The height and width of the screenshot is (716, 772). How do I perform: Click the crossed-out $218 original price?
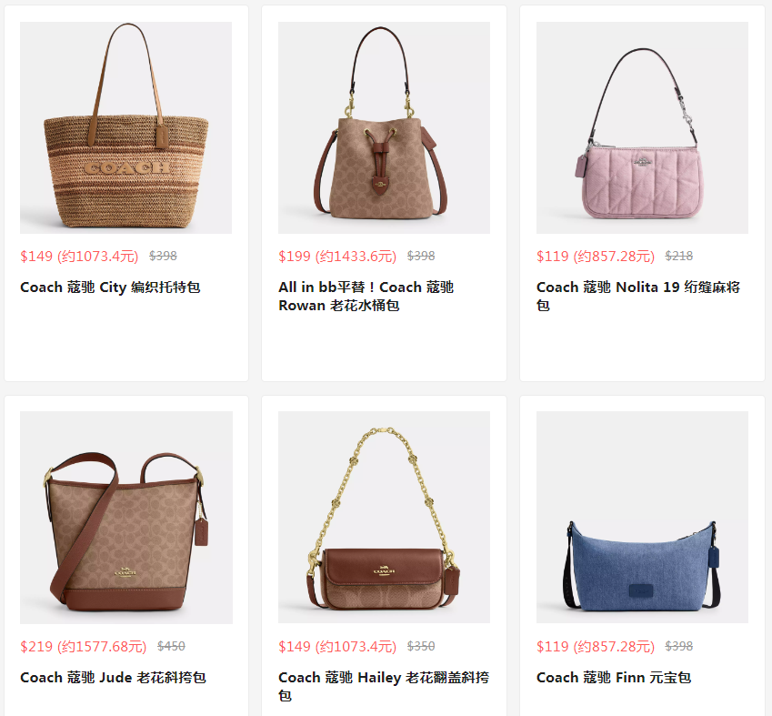coord(679,256)
